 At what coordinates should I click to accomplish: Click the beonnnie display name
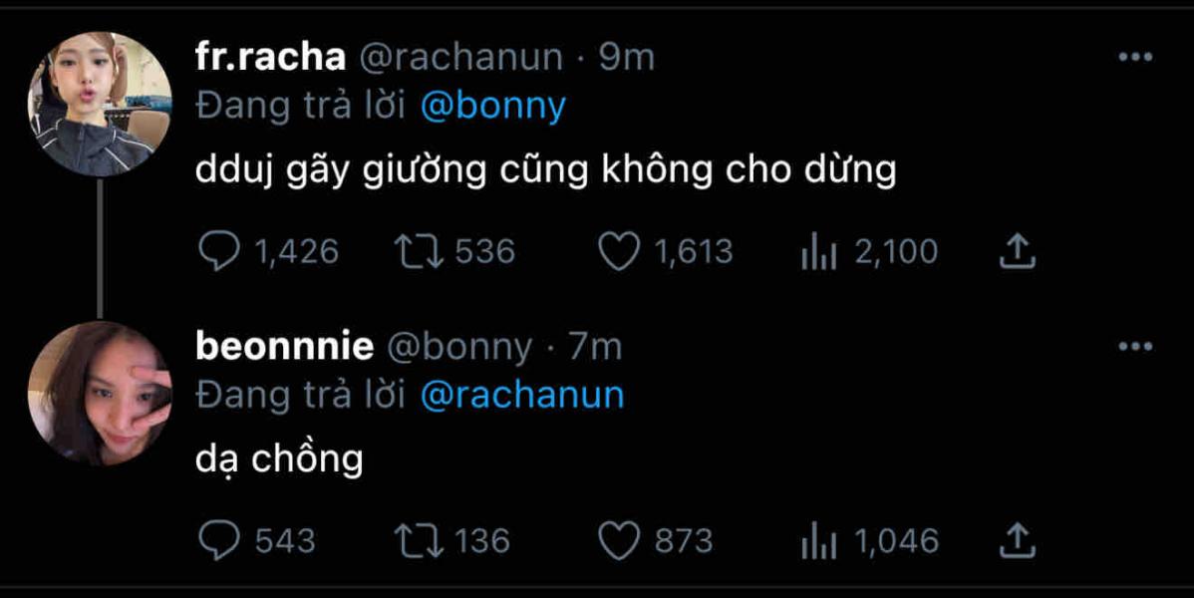[x=284, y=347]
